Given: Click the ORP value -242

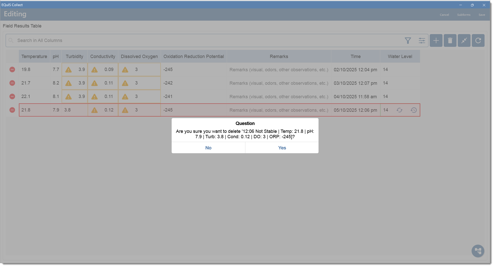Looking at the screenshot, I should [x=168, y=83].
